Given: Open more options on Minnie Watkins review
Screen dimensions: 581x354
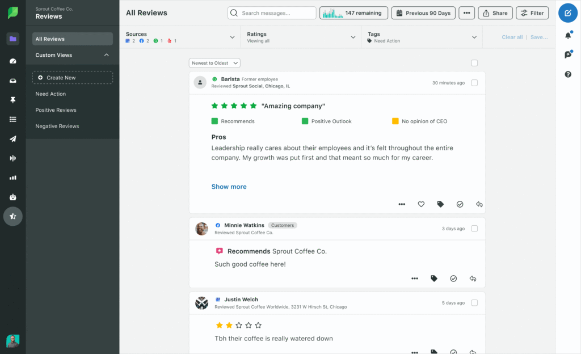Looking at the screenshot, I should (x=415, y=279).
